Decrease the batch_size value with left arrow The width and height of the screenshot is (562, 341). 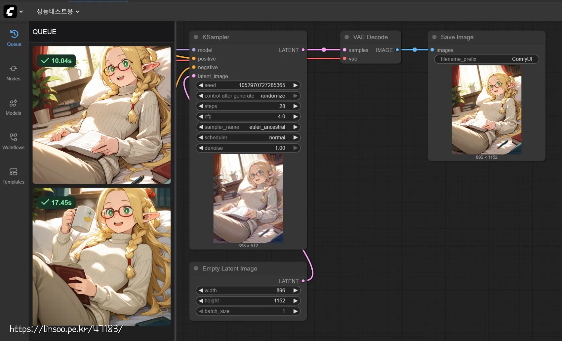pyautogui.click(x=201, y=311)
